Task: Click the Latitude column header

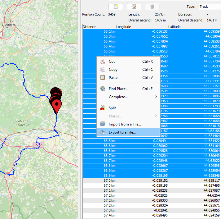Action: [x=194, y=27]
